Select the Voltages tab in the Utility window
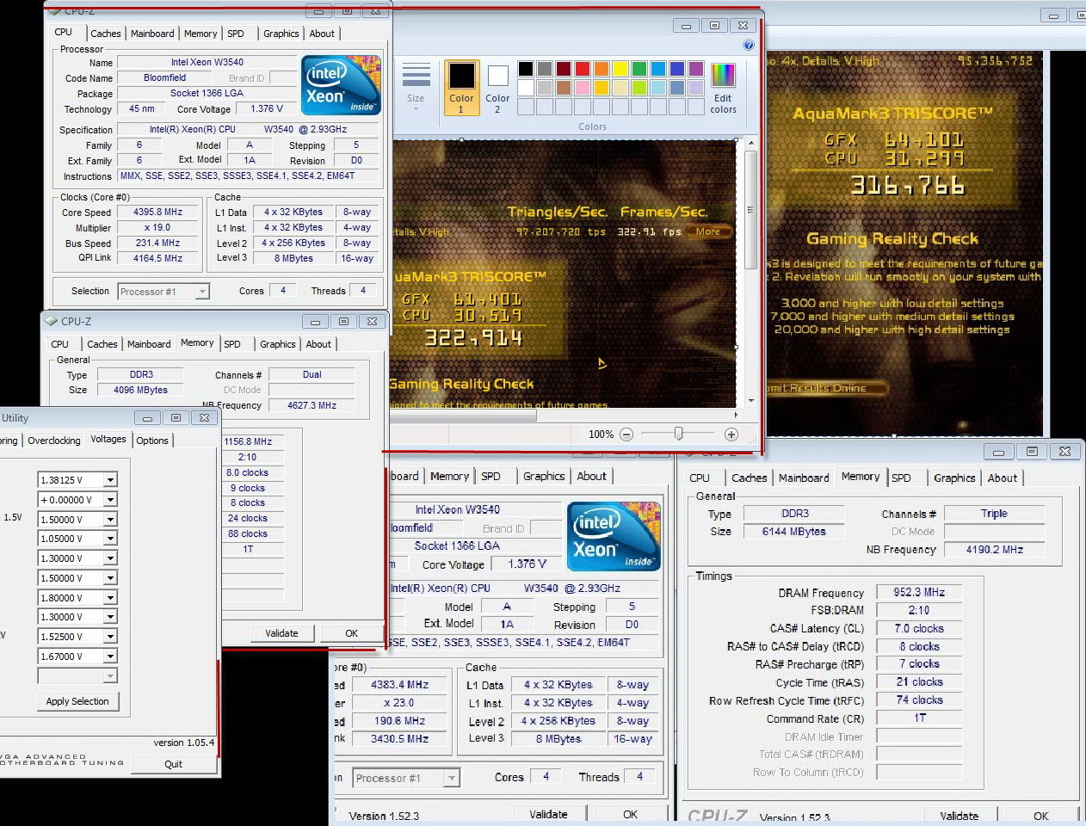 click(108, 439)
